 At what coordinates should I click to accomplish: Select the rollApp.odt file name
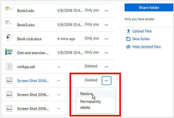click(26, 67)
